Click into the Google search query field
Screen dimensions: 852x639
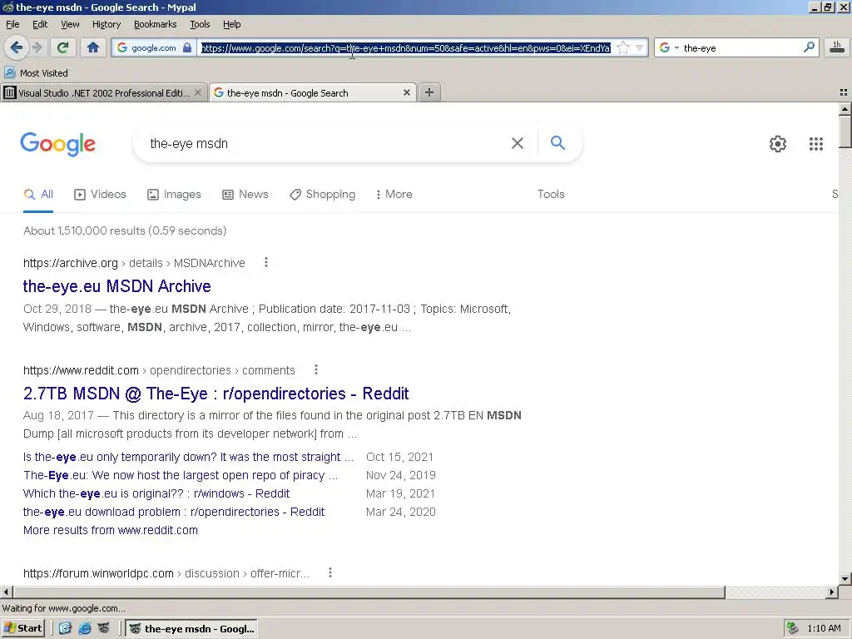click(x=326, y=143)
